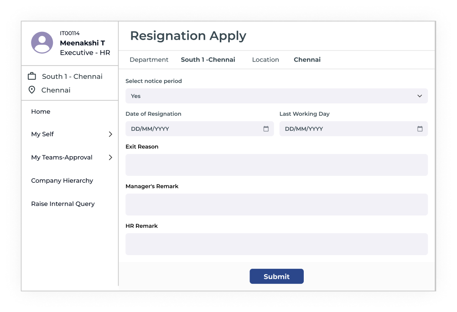Open the Select notice period dropdown

pos(276,96)
